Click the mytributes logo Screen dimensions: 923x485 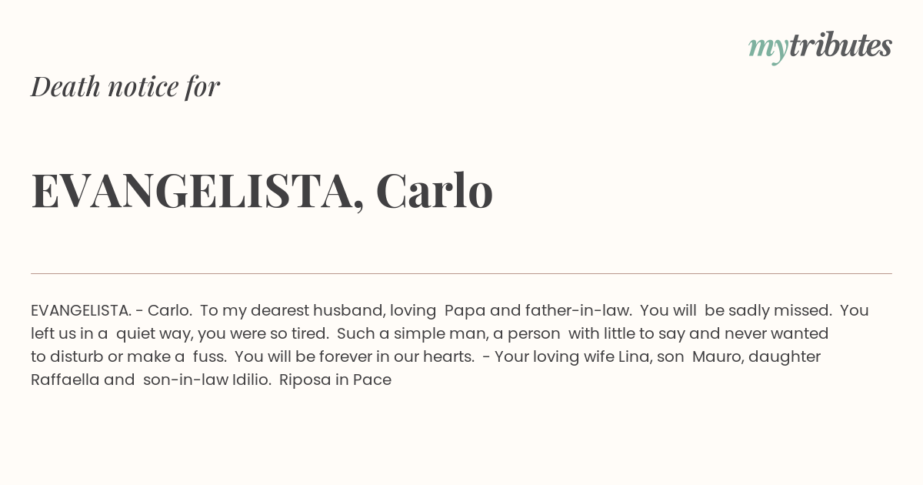pyautogui.click(x=820, y=47)
